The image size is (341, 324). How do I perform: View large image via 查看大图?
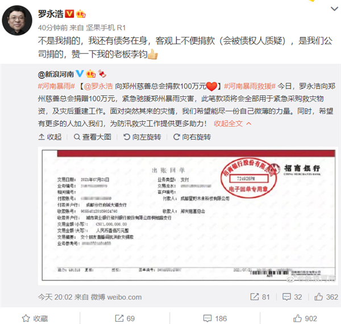click(93, 137)
